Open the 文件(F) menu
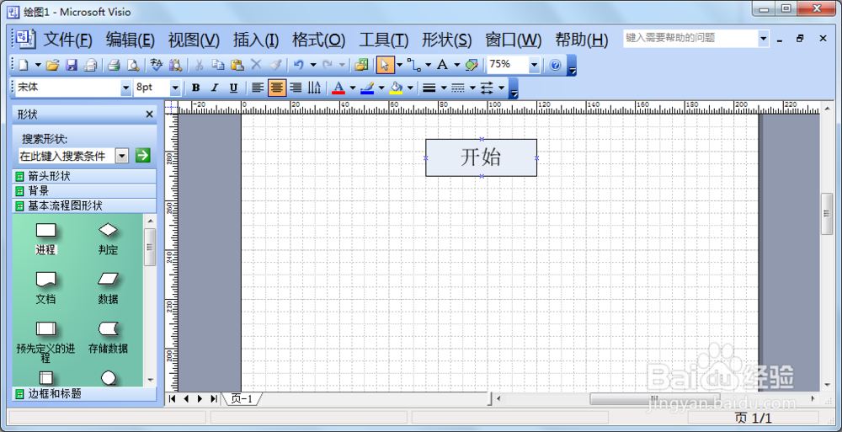 67,40
